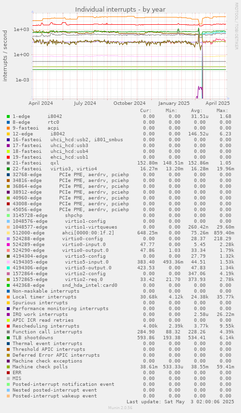Click the cyan virtio5-output.0 legend swatch
Image resolution: width=241 pixels, height=413 pixels.
[x=8, y=268]
